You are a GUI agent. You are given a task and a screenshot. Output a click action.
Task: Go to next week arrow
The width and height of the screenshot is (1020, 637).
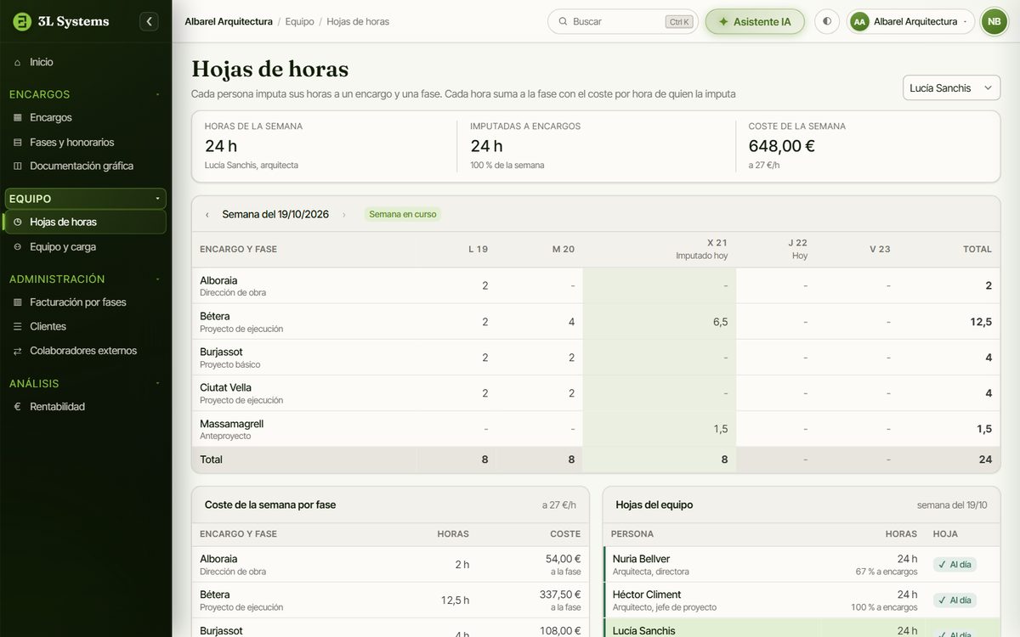(343, 215)
